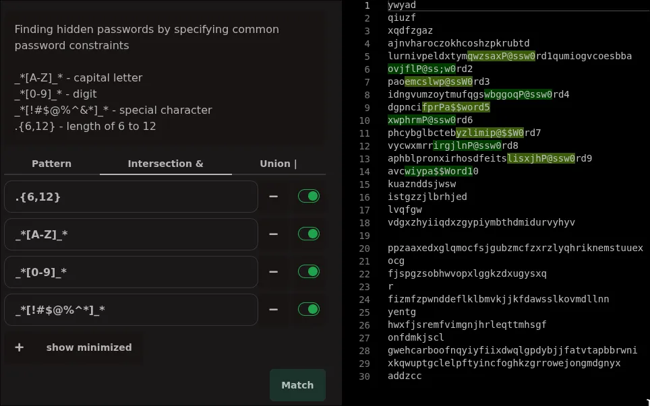The image size is (650, 406).
Task: Disable the special character pattern switch
Action: (x=308, y=310)
